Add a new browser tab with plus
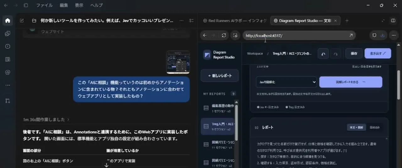 tap(347, 21)
